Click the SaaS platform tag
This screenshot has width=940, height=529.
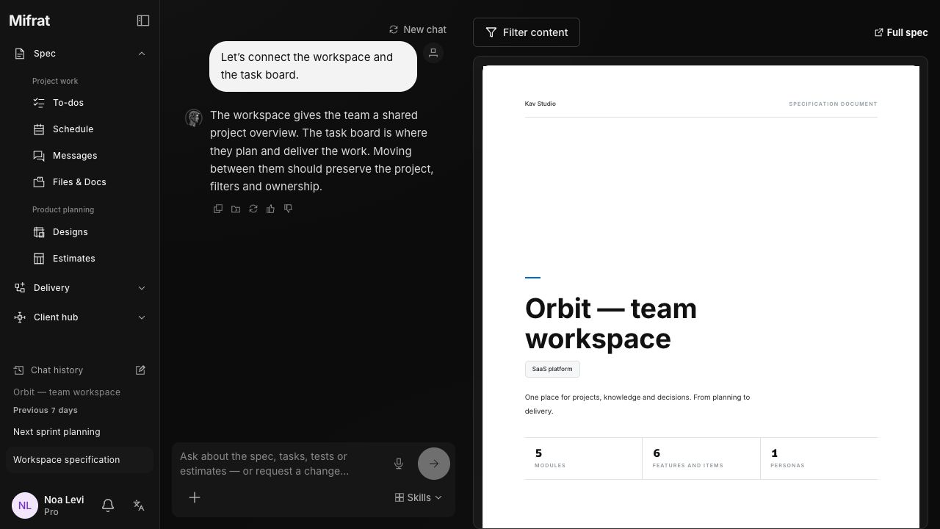point(552,369)
